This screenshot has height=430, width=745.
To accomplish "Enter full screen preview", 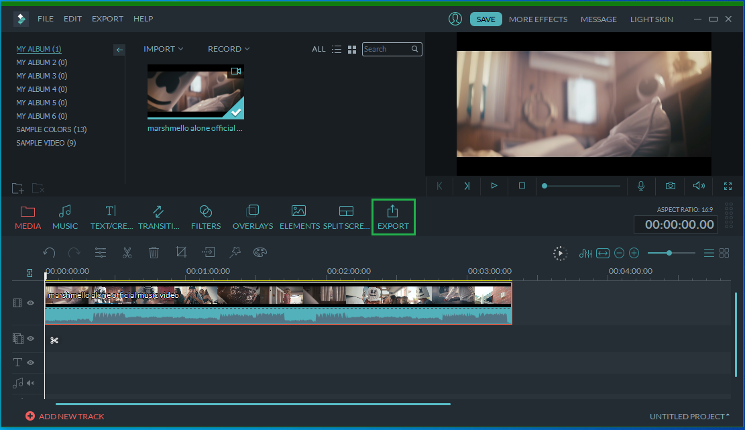I will (728, 186).
